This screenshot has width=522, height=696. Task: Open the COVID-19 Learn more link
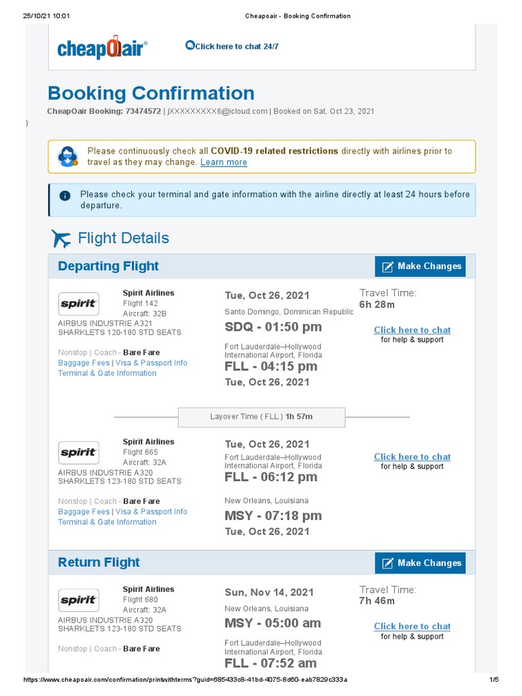[224, 162]
